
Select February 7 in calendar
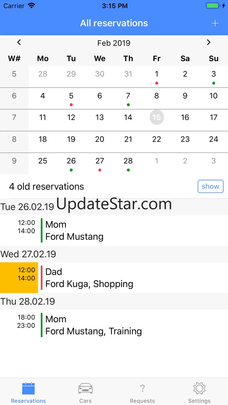[x=128, y=96]
